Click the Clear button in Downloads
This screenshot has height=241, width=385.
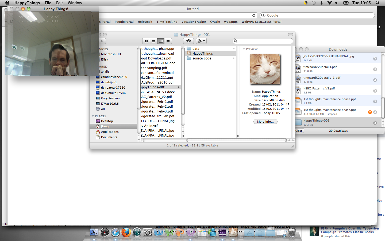[299, 131]
